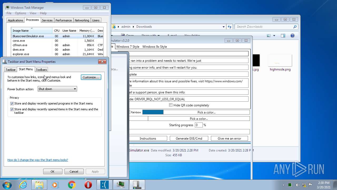This screenshot has width=337, height=190.
Task: Click OK in Taskbar Properties
Action: click(x=52, y=172)
